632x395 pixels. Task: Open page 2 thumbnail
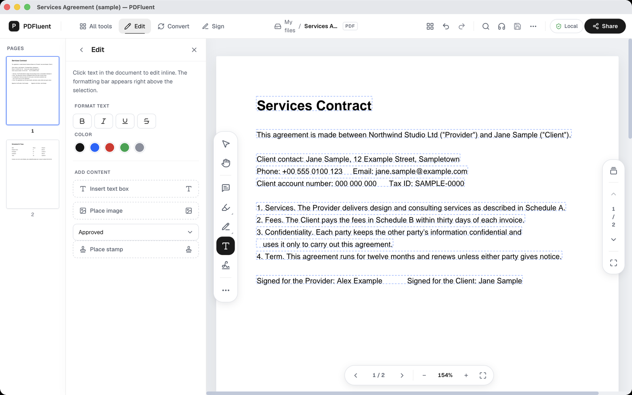[x=33, y=174]
